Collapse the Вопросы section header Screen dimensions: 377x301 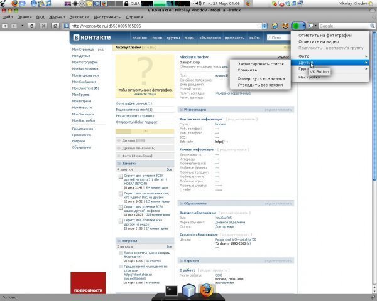[x=145, y=241]
